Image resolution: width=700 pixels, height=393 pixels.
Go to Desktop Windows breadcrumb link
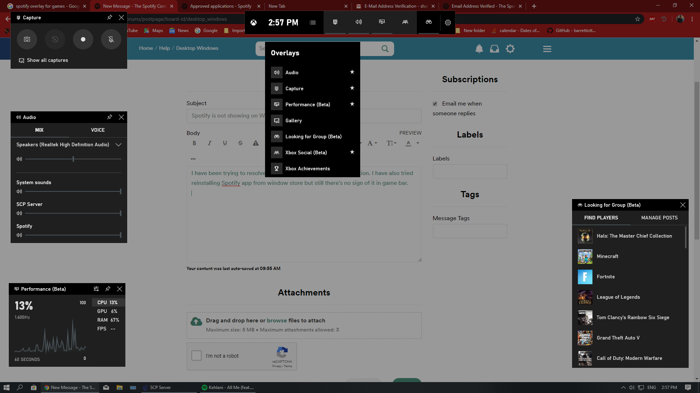(197, 48)
